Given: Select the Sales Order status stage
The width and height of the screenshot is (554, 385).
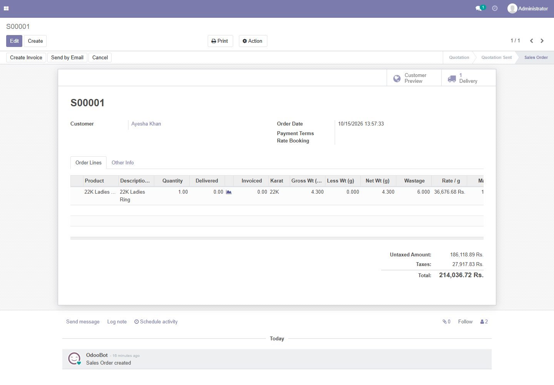Looking at the screenshot, I should point(536,58).
